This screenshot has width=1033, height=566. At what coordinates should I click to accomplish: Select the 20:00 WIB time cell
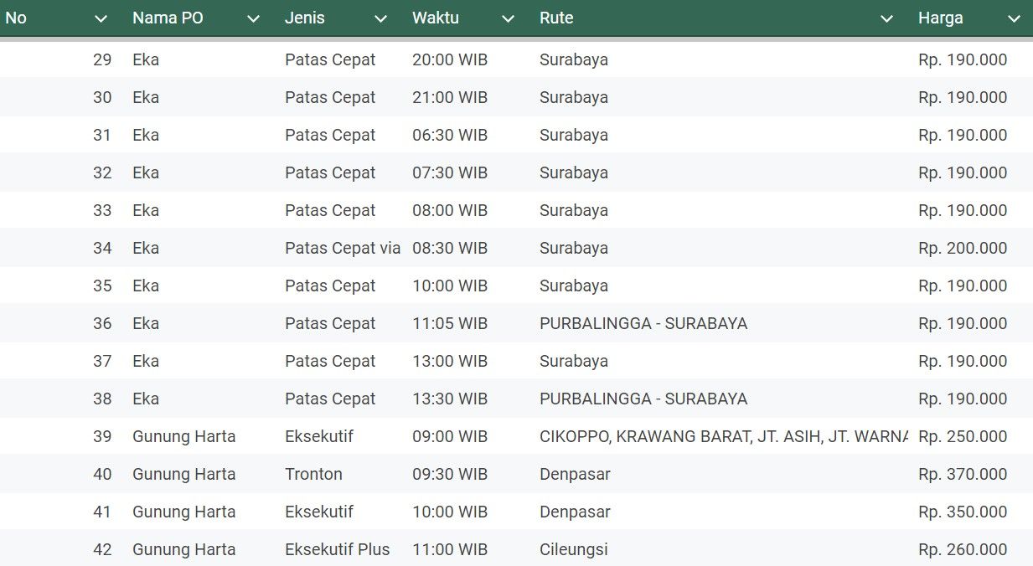tap(450, 59)
